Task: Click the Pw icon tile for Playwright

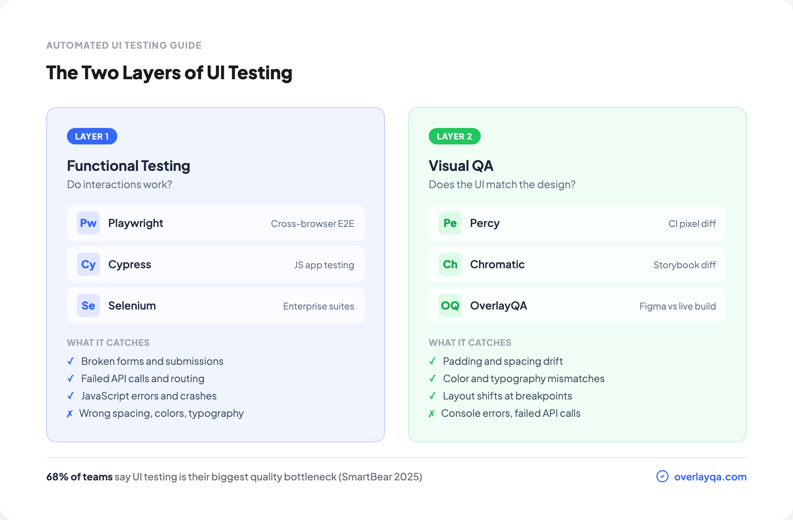Action: pos(88,223)
